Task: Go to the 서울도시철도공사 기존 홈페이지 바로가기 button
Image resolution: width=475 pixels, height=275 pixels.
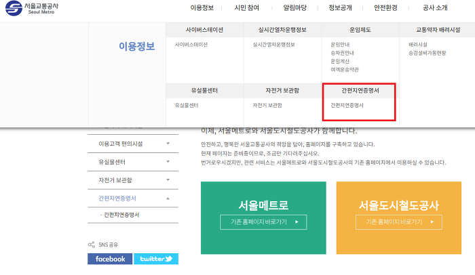Action: tap(399, 222)
